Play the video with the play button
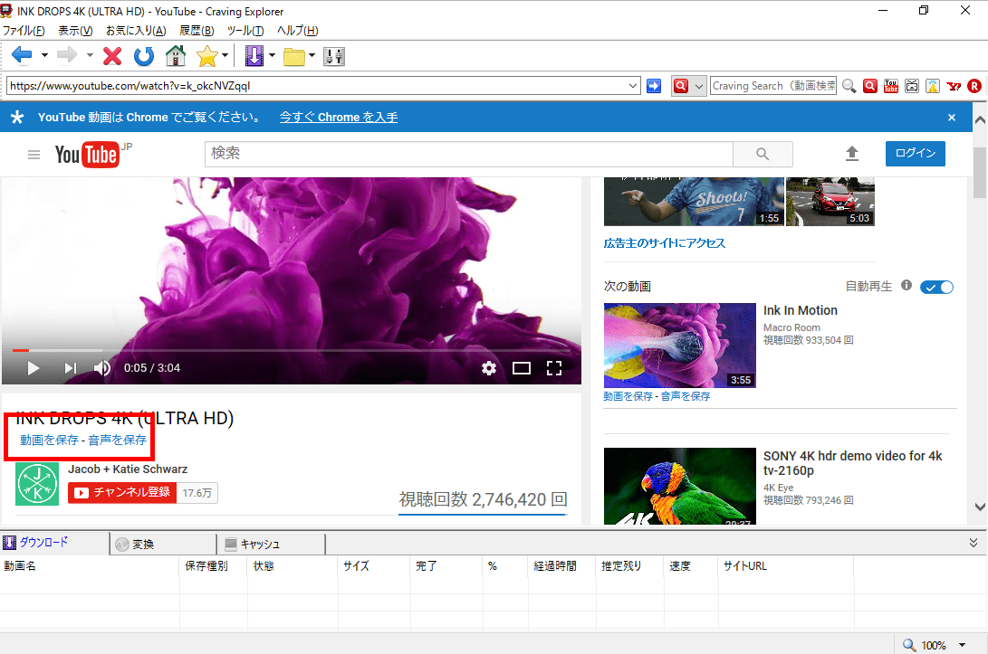988x654 pixels. point(34,368)
